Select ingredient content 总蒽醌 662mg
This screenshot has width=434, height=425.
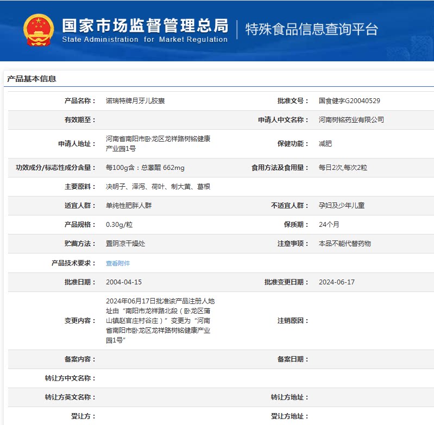pos(163,168)
